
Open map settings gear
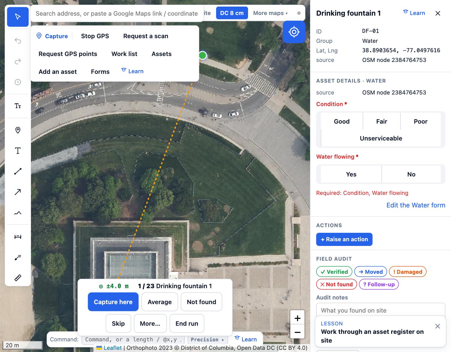pyautogui.click(x=299, y=13)
